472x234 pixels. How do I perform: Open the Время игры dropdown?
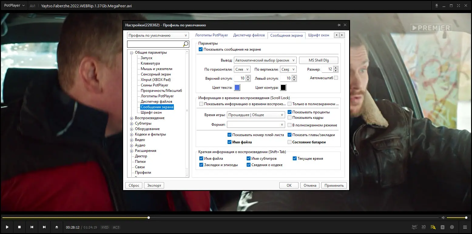click(x=256, y=115)
